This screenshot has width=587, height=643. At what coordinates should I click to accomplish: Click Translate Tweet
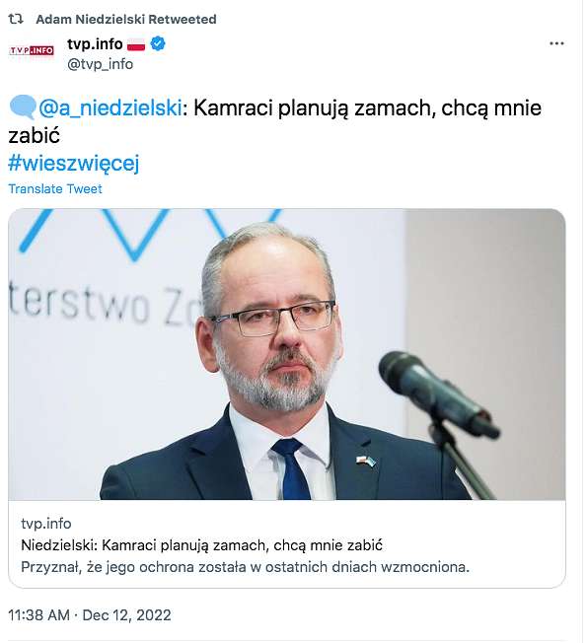(55, 188)
